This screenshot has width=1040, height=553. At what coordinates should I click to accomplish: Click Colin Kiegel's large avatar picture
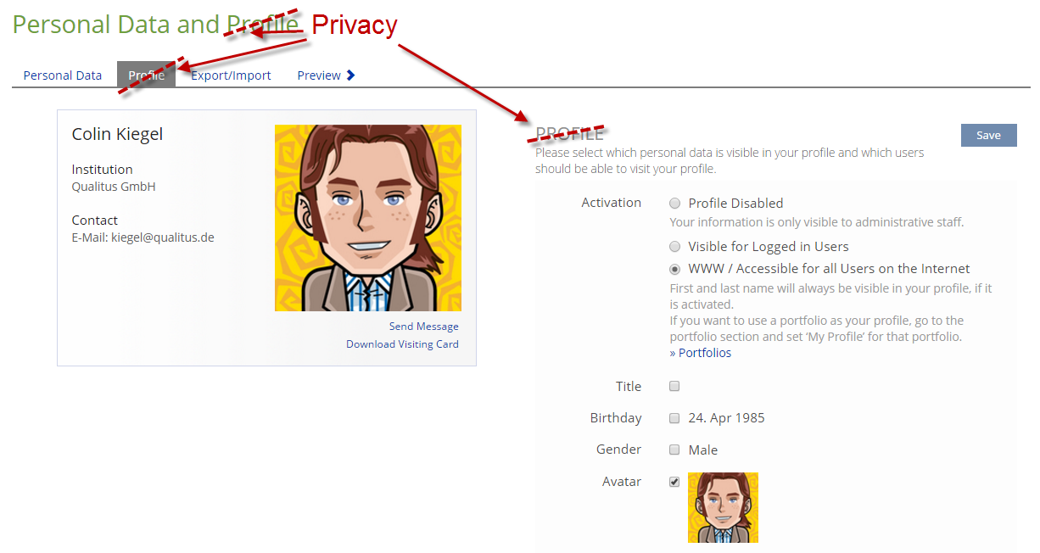(367, 218)
